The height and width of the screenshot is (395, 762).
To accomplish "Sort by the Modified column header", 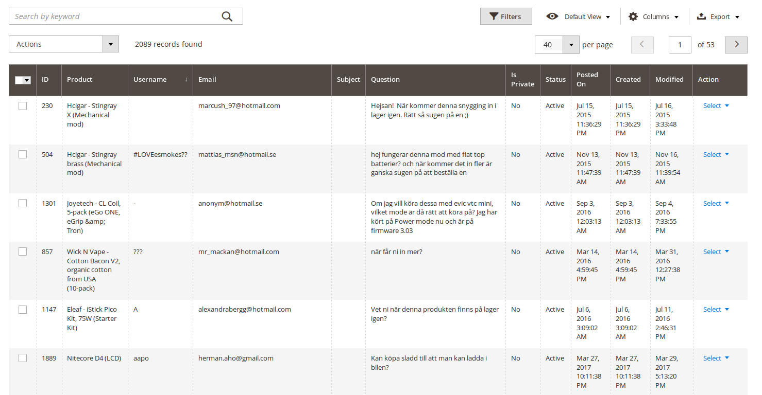I will tap(671, 80).
